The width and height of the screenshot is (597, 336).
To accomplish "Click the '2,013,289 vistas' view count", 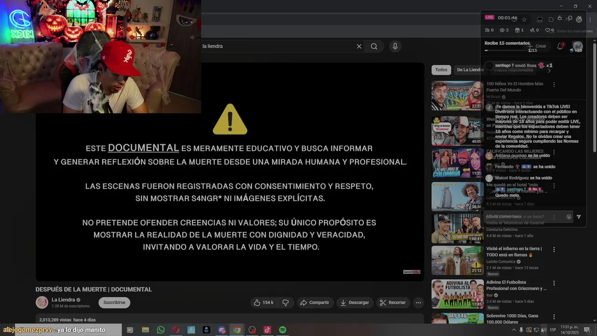I will pos(55,320).
